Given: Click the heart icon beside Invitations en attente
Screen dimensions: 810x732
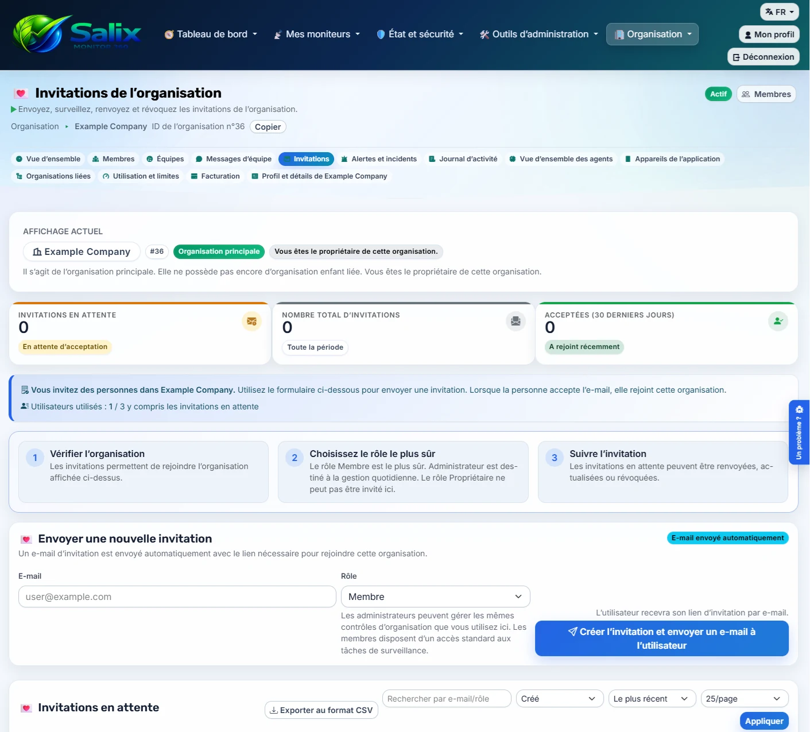Looking at the screenshot, I should pyautogui.click(x=26, y=708).
